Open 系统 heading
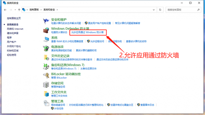This screenshot has height=115, width=205. [54, 38]
